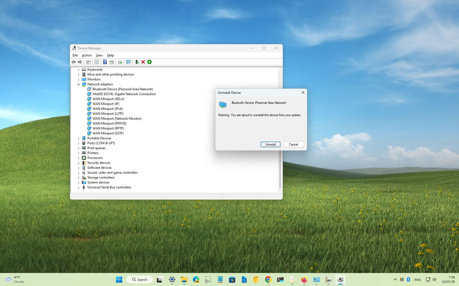This screenshot has height=286, width=459.
Task: Click the Back arrow in Device Manager toolbar
Action: 73,62
